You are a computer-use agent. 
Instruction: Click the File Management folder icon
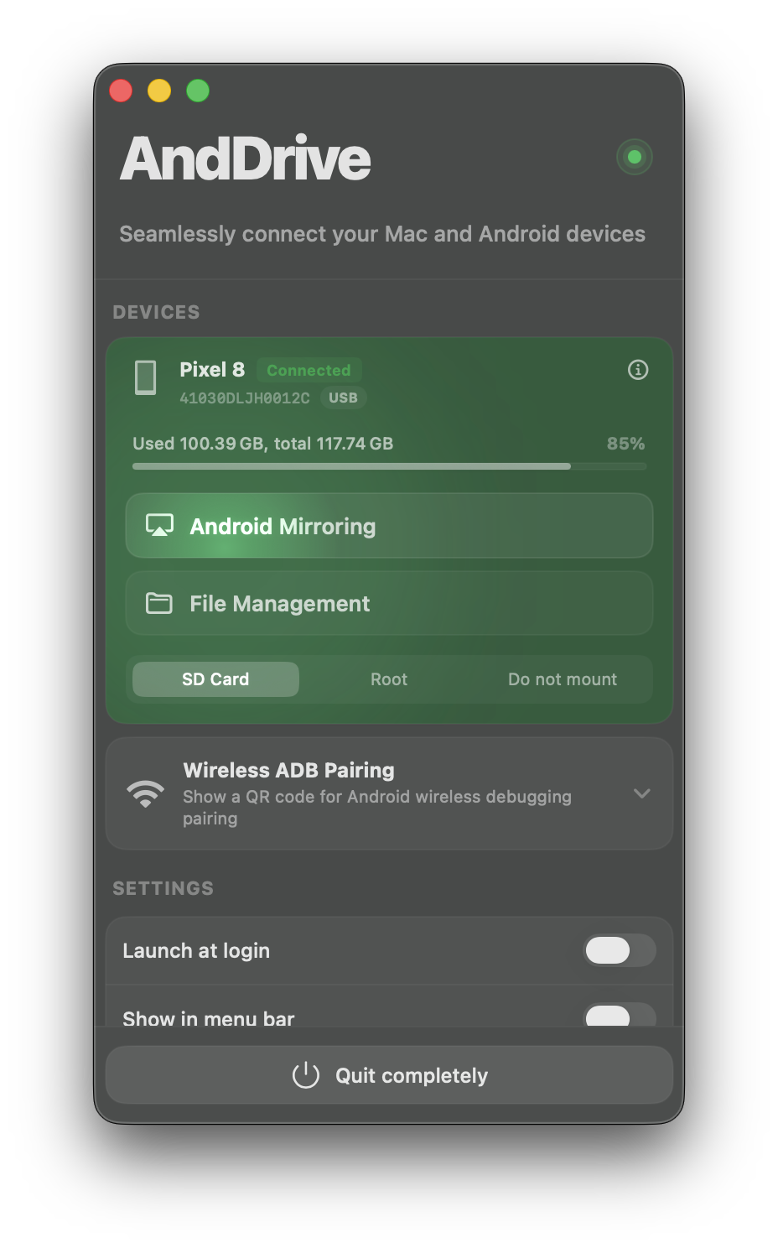coord(159,603)
